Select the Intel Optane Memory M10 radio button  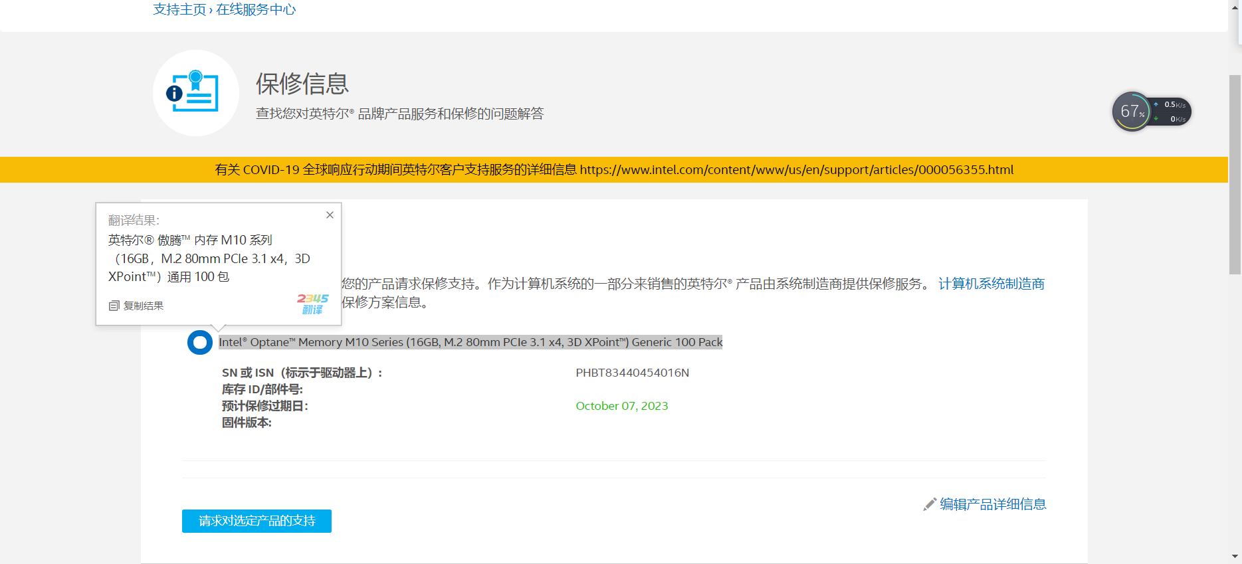[199, 342]
